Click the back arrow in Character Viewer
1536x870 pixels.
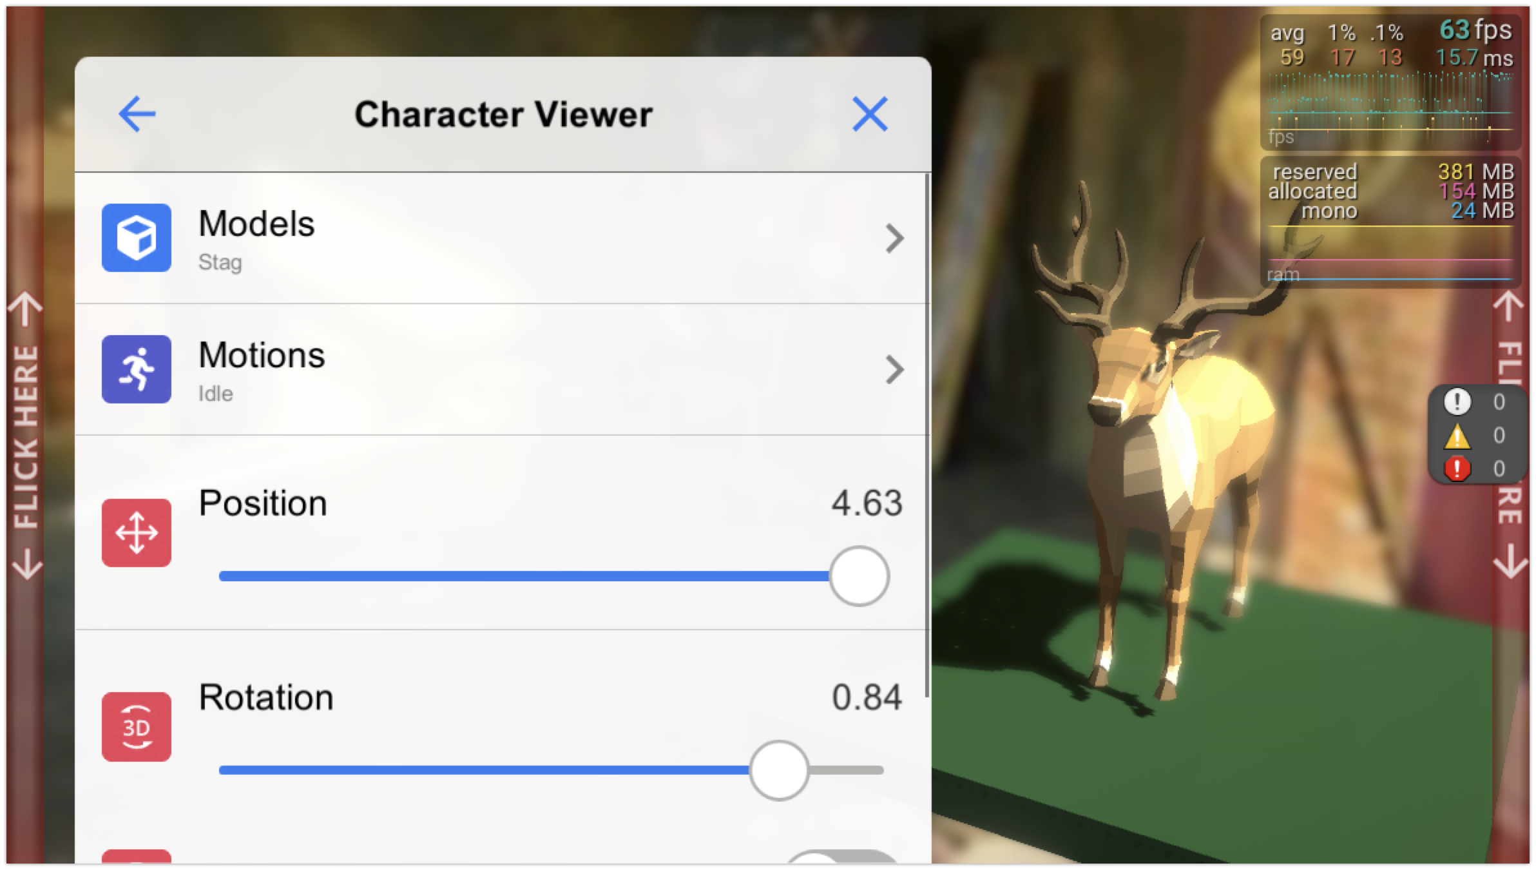tap(136, 113)
